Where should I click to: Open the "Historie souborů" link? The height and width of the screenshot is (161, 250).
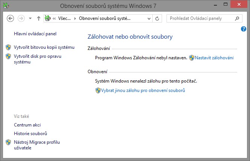(x=30, y=134)
